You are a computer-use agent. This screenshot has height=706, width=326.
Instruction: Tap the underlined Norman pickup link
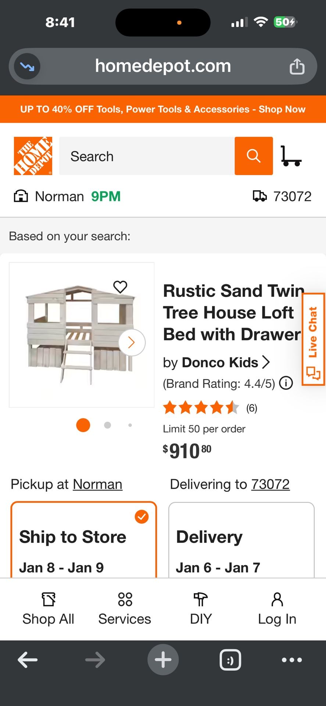[x=97, y=484]
